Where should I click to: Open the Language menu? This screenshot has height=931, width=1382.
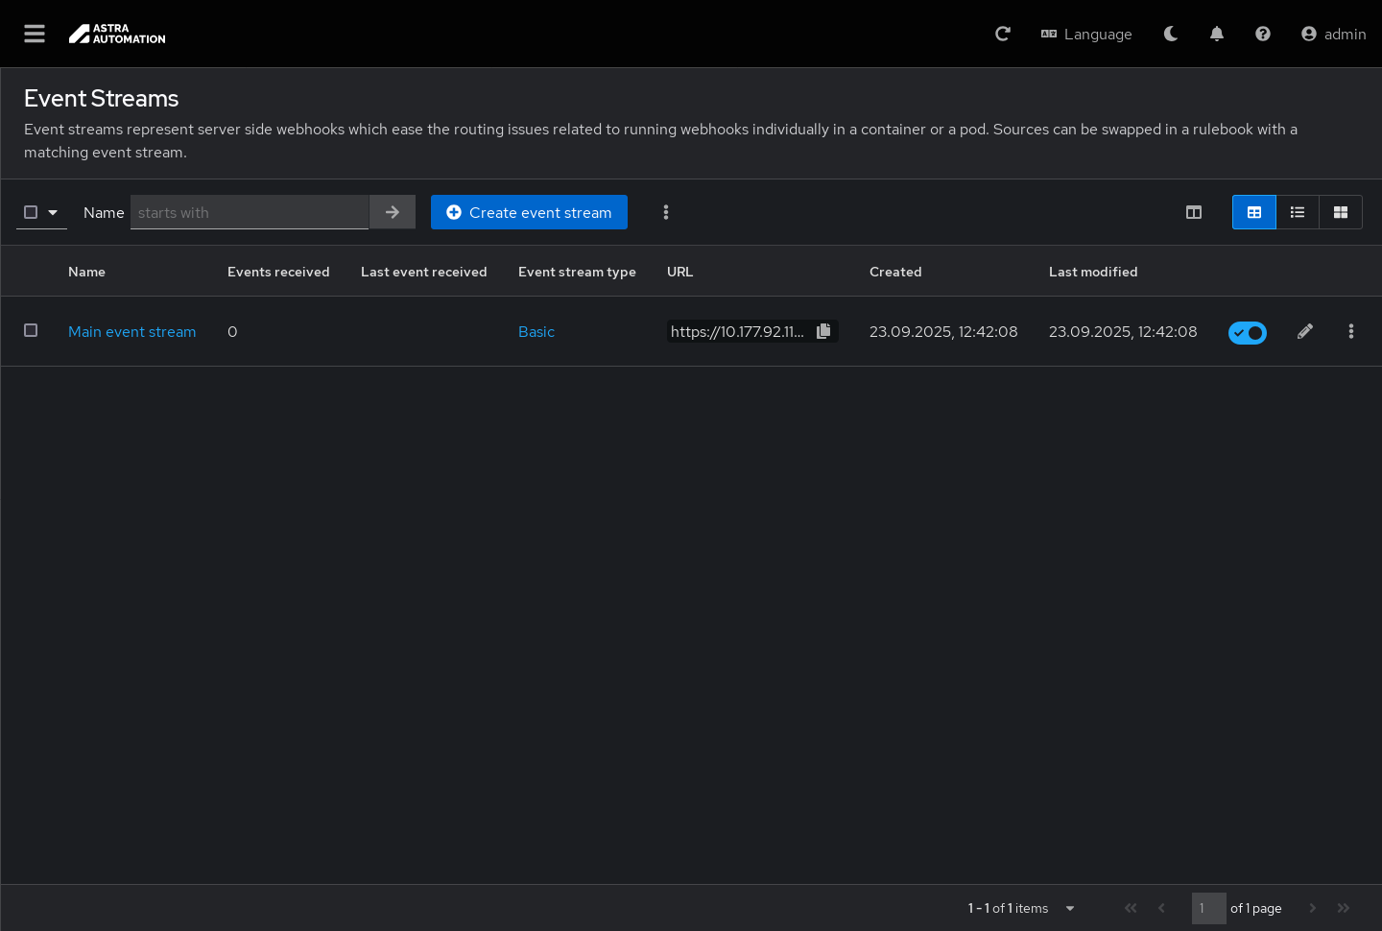1086,34
